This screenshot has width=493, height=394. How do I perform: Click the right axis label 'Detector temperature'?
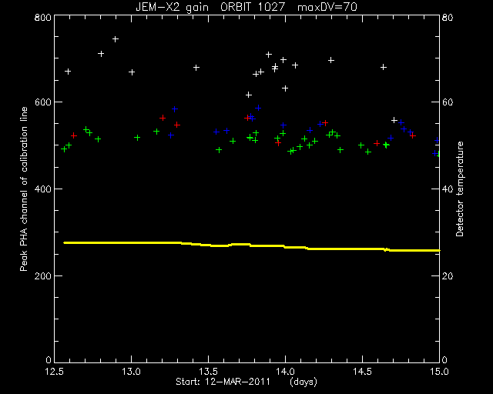pos(459,189)
